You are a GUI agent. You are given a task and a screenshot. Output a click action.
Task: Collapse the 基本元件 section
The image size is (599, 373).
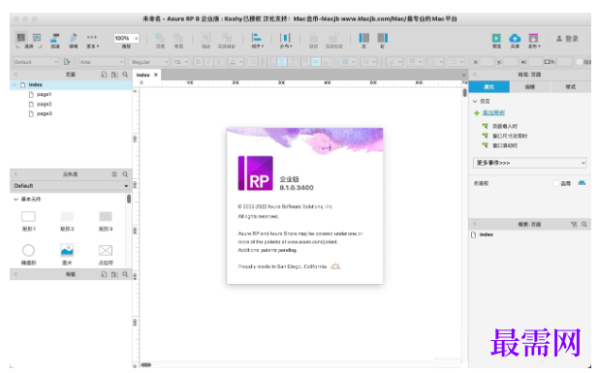(x=16, y=200)
